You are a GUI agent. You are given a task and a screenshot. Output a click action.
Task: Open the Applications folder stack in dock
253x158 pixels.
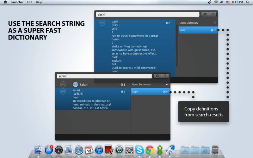[x=185, y=150]
